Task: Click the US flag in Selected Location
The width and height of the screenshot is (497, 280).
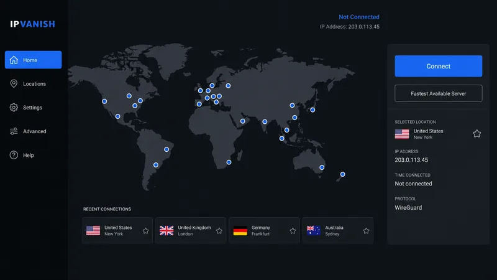Action: (402, 134)
